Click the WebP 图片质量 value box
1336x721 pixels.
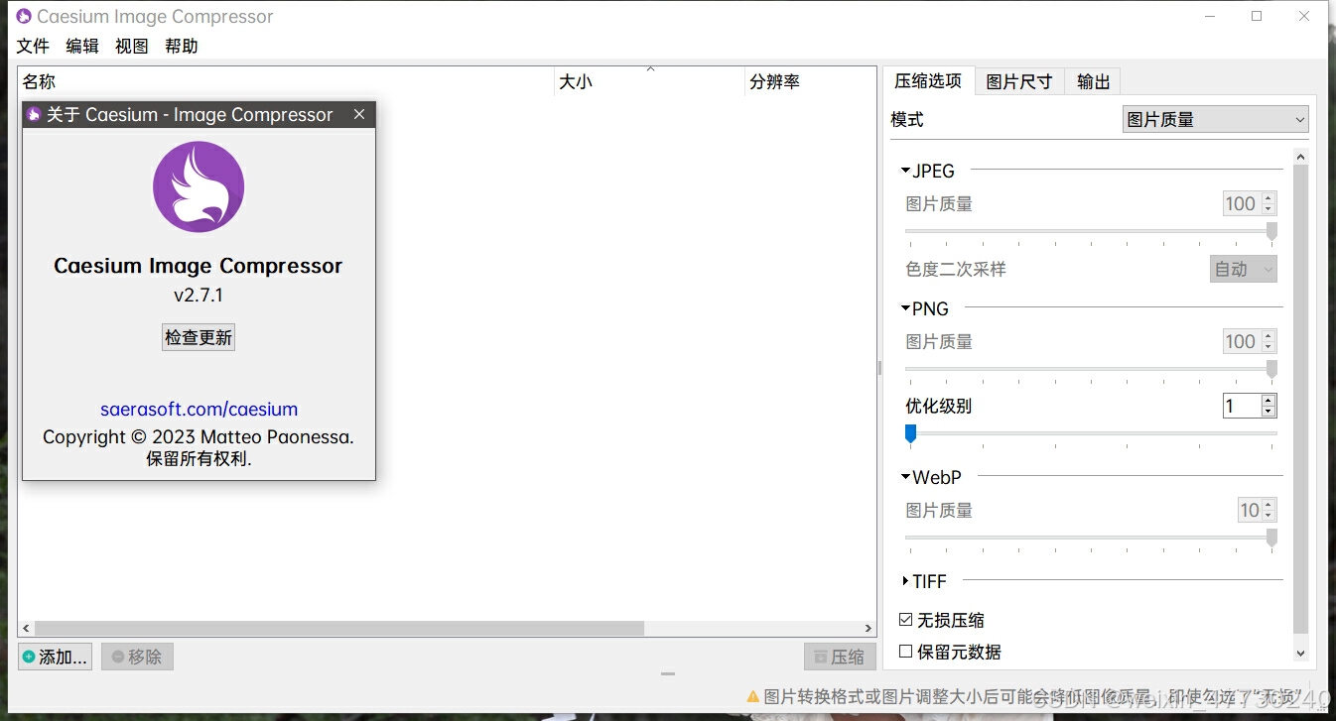1249,510
